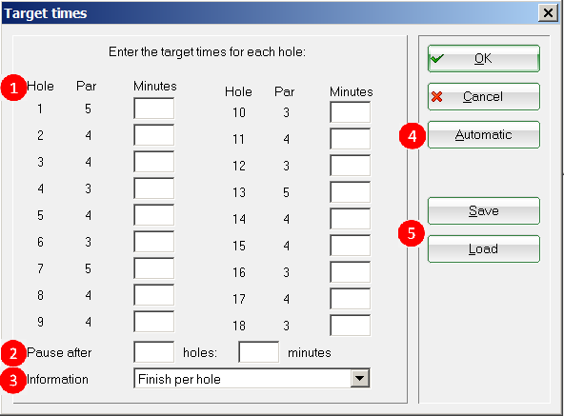Click the pause minutes input field
Screen dimensions: 564x416
click(x=258, y=352)
